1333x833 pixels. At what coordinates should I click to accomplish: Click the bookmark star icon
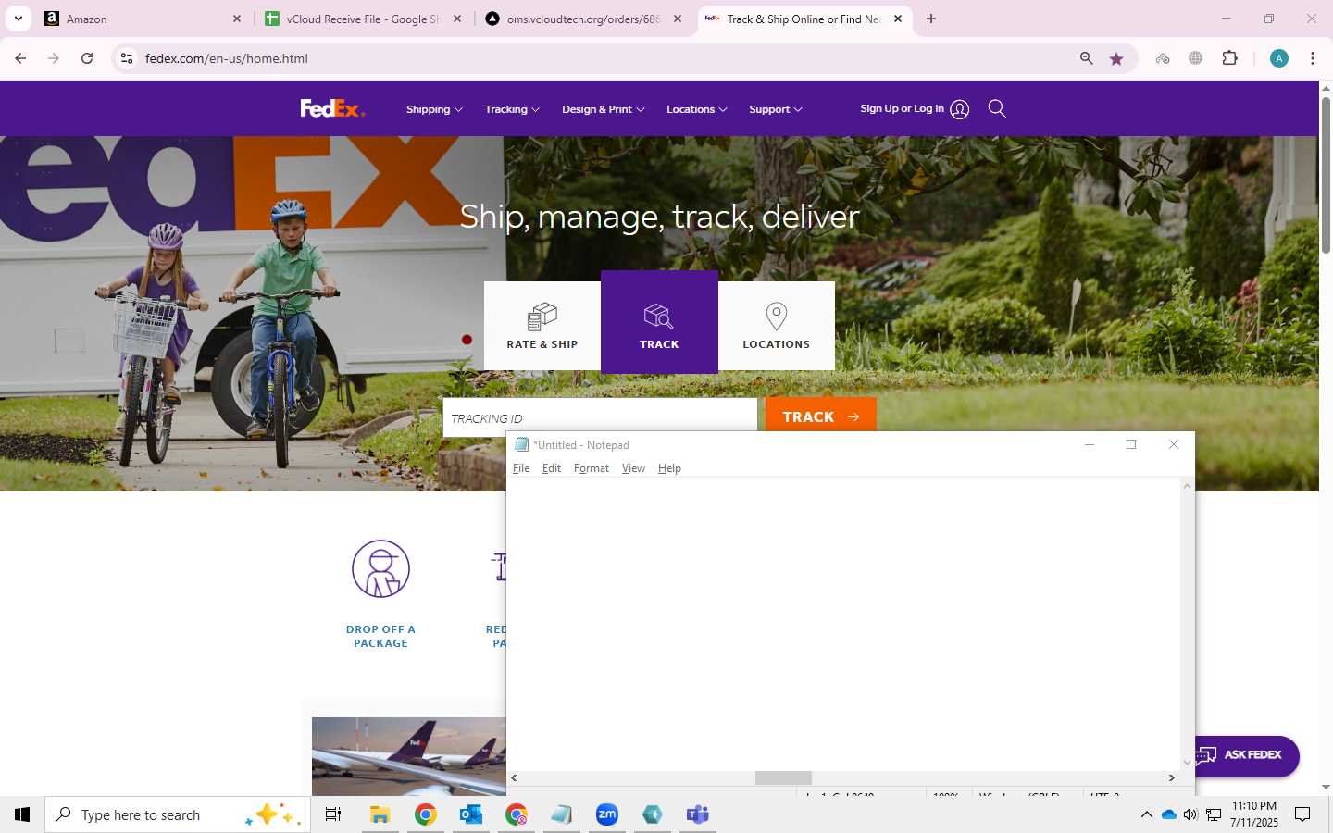tap(1116, 58)
